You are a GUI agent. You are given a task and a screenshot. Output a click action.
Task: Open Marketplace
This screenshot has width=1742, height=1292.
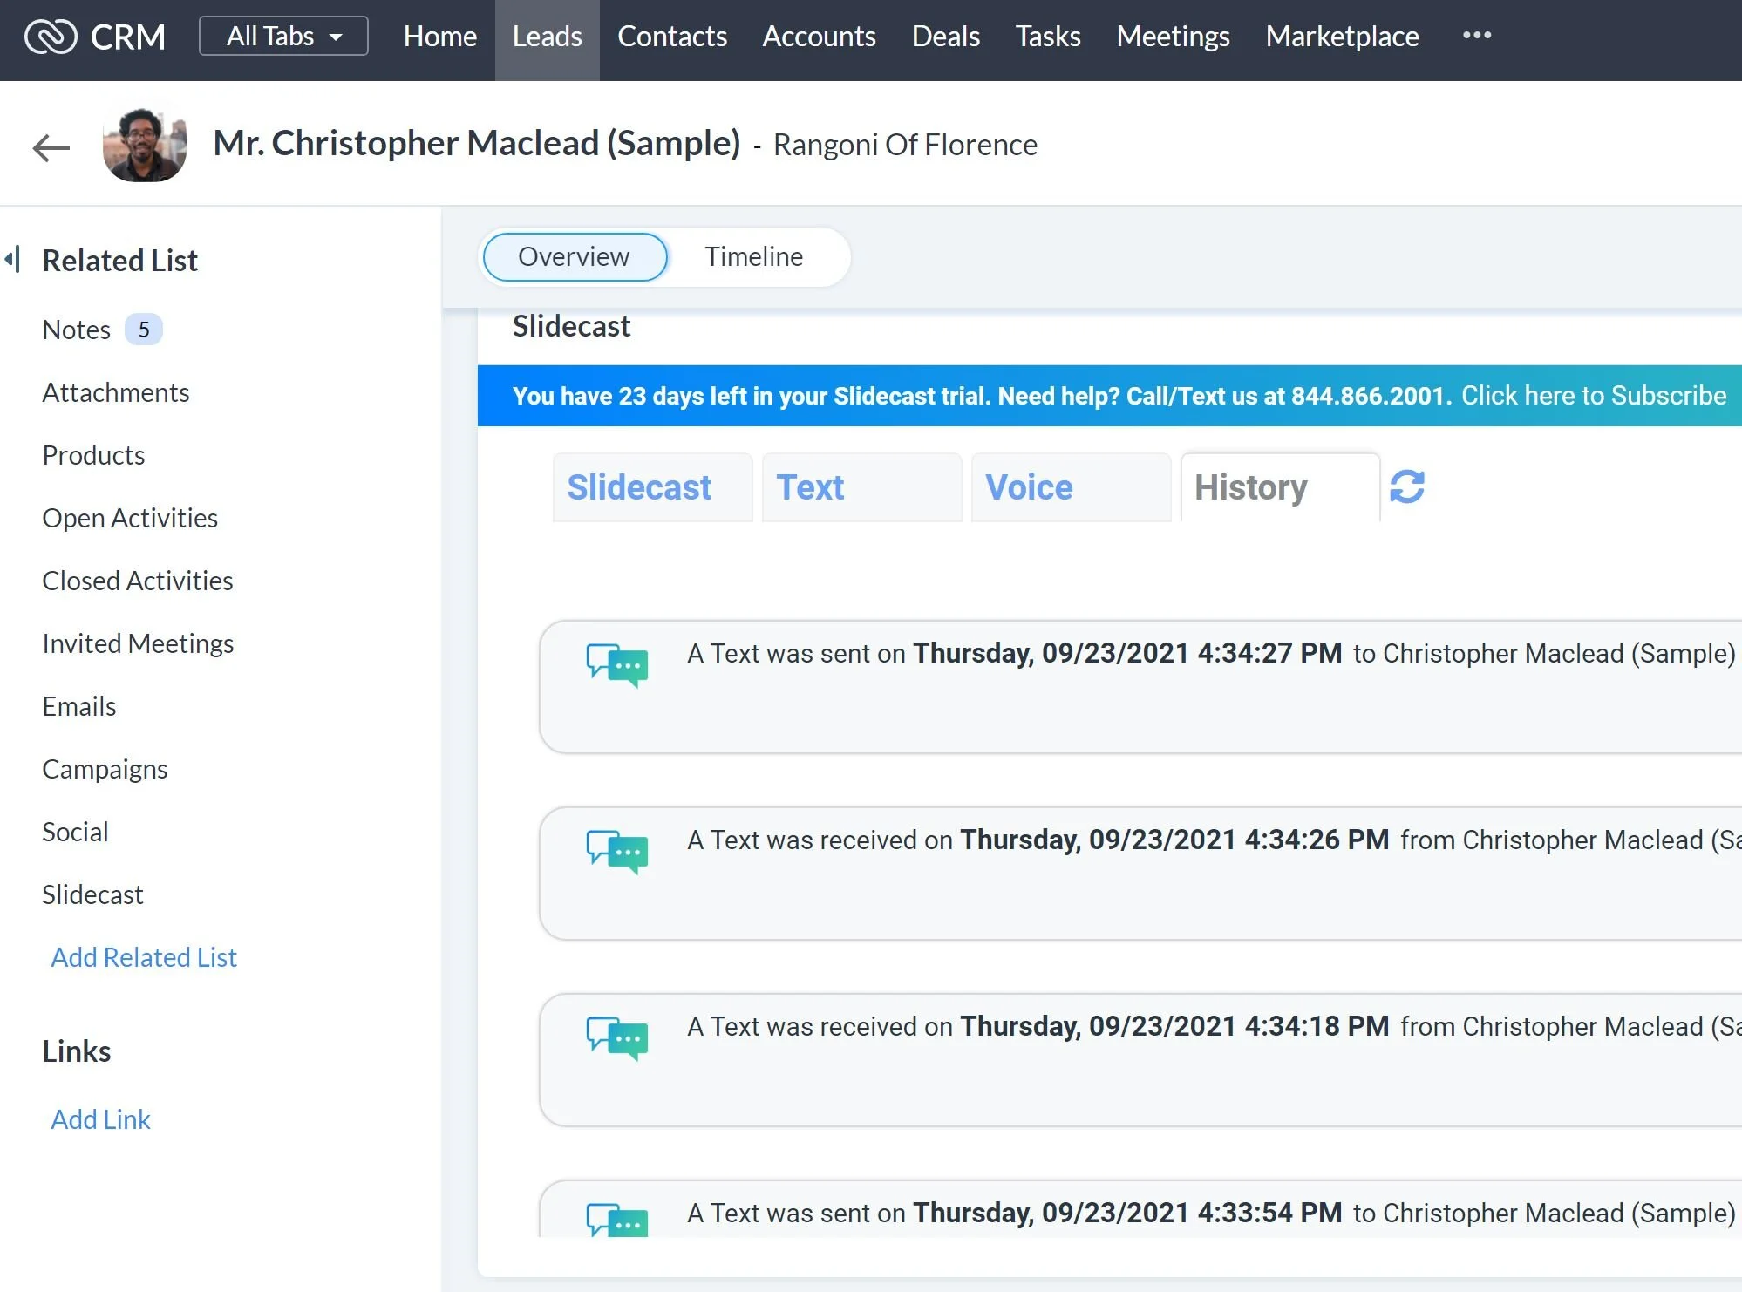(1342, 36)
